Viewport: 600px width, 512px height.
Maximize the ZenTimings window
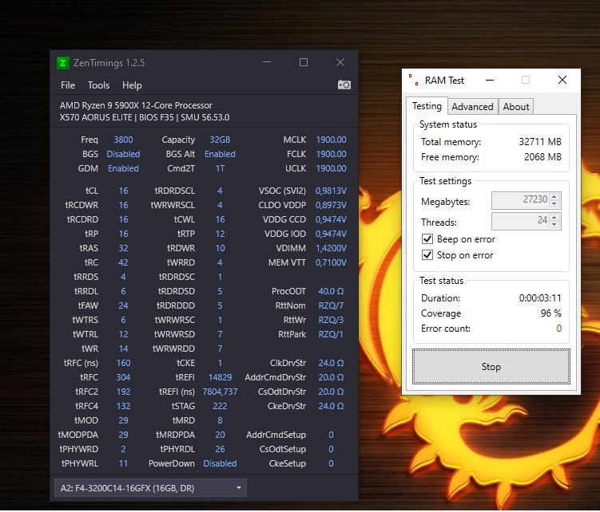tap(304, 62)
